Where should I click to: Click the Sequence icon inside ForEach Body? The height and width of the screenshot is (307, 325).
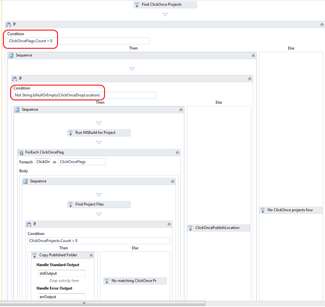[25, 181]
